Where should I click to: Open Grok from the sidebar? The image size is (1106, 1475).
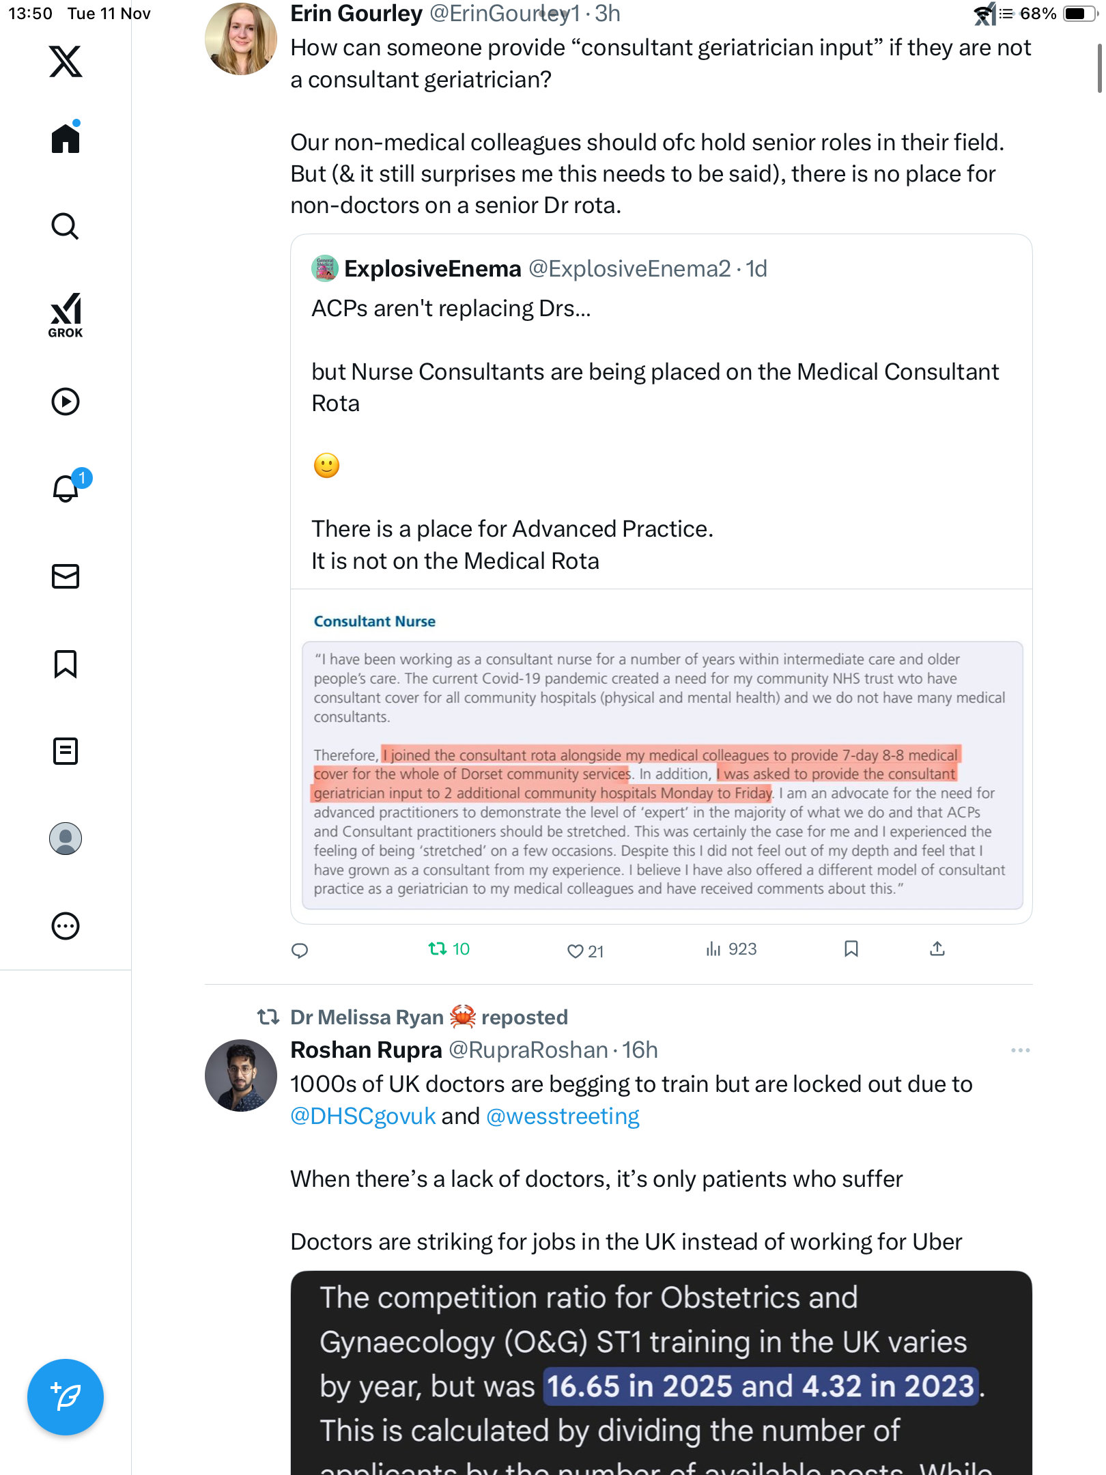click(x=66, y=315)
